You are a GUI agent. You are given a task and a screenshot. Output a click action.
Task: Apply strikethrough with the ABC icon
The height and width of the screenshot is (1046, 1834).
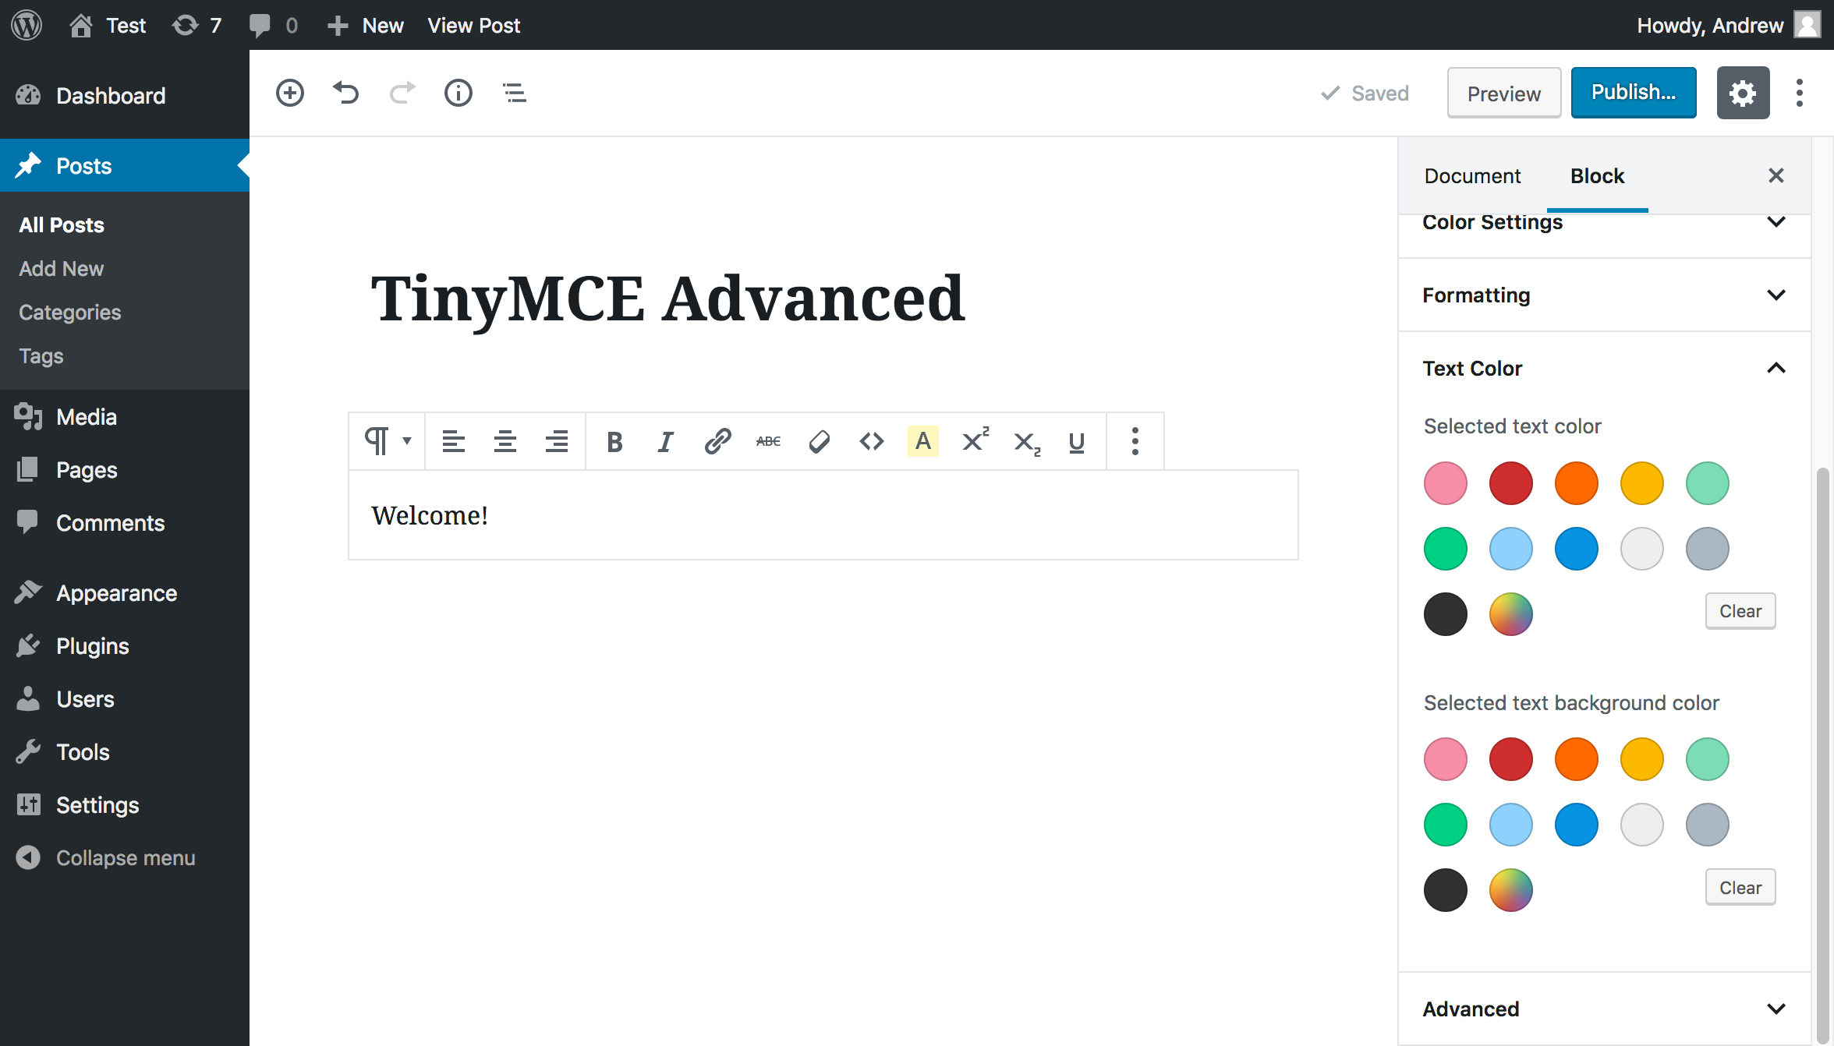click(x=768, y=441)
